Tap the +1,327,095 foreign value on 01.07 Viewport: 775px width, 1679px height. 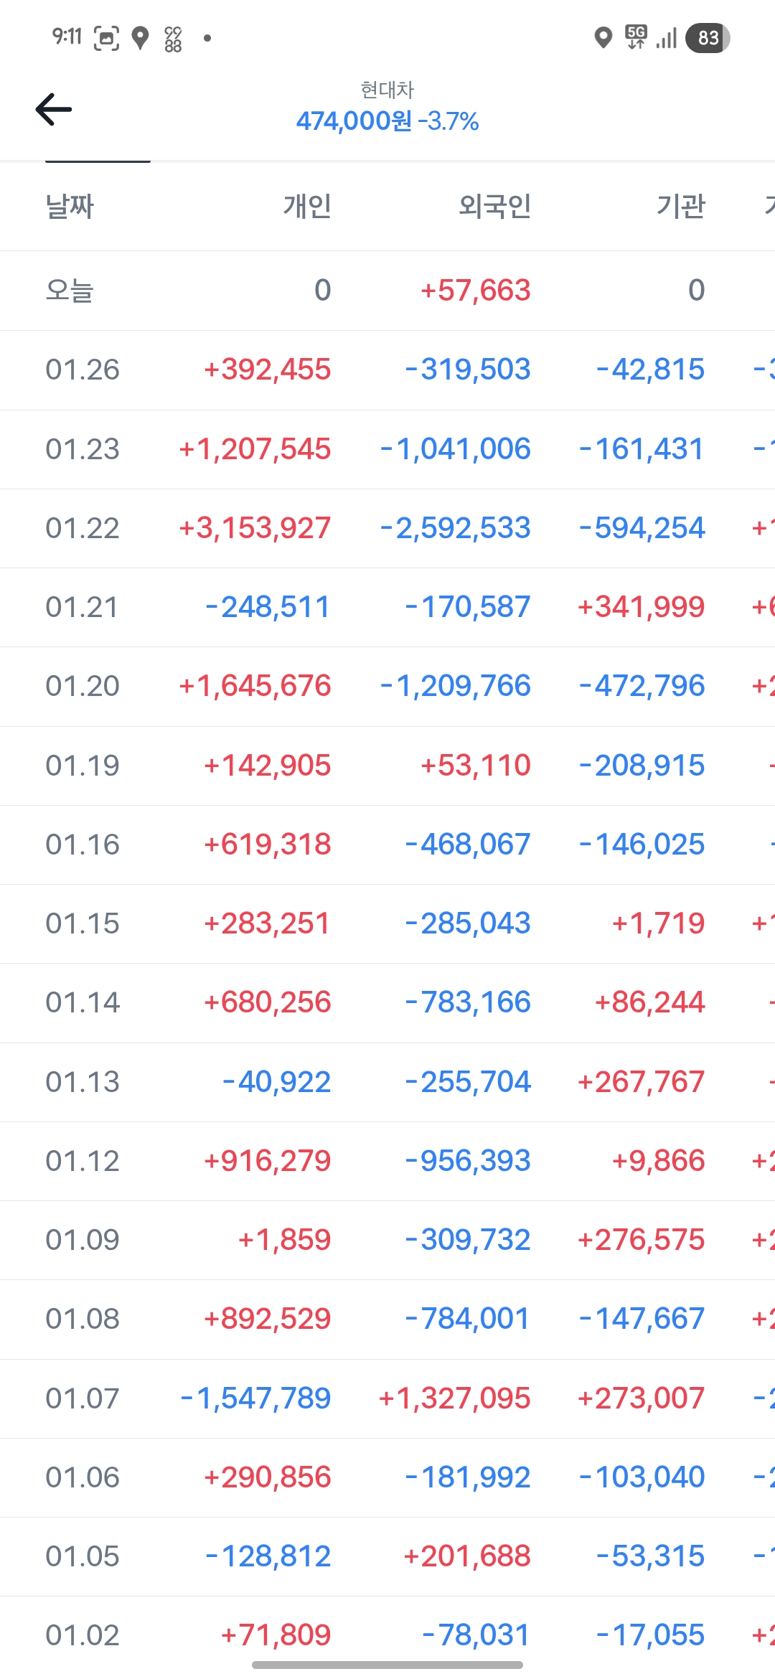point(454,1398)
